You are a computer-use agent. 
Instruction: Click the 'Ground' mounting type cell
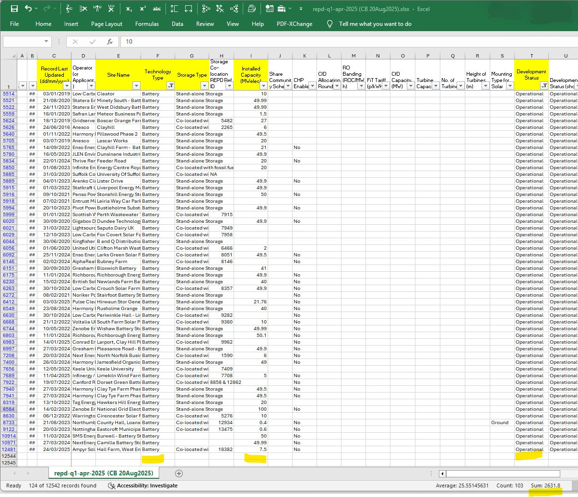(502, 423)
